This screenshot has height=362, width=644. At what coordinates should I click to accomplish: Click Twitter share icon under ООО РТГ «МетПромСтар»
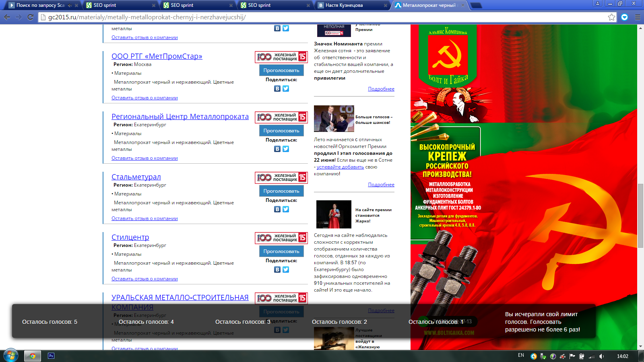tap(286, 88)
